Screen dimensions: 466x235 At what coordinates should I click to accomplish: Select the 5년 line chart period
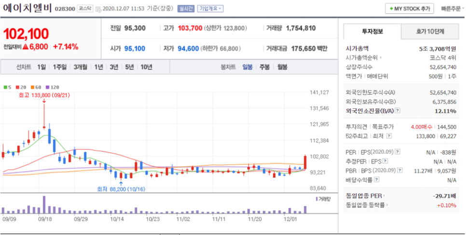129,67
